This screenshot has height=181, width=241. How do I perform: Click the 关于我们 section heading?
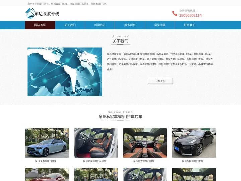click(120, 41)
